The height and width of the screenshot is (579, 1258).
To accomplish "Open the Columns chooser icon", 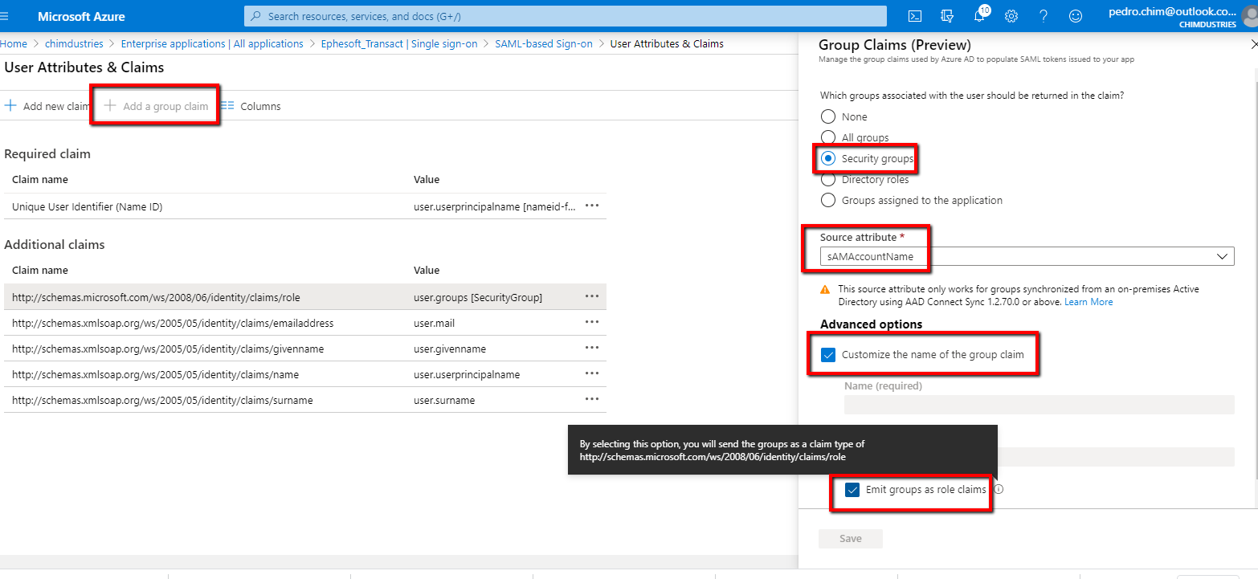I will pyautogui.click(x=227, y=106).
